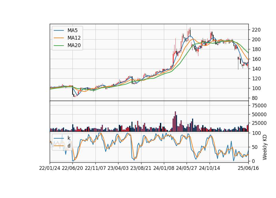Click the MA12 legend label
Viewport: 276px width, 198px height.
tap(74, 38)
